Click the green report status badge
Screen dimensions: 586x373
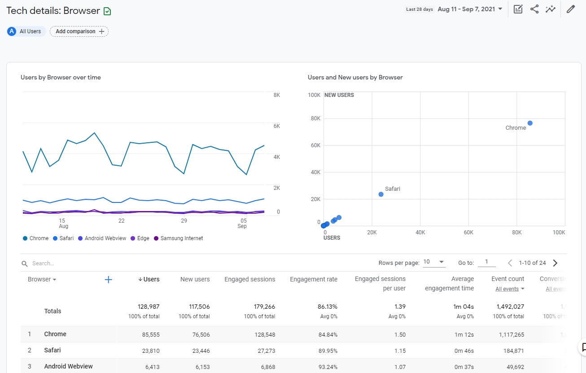[x=107, y=11]
